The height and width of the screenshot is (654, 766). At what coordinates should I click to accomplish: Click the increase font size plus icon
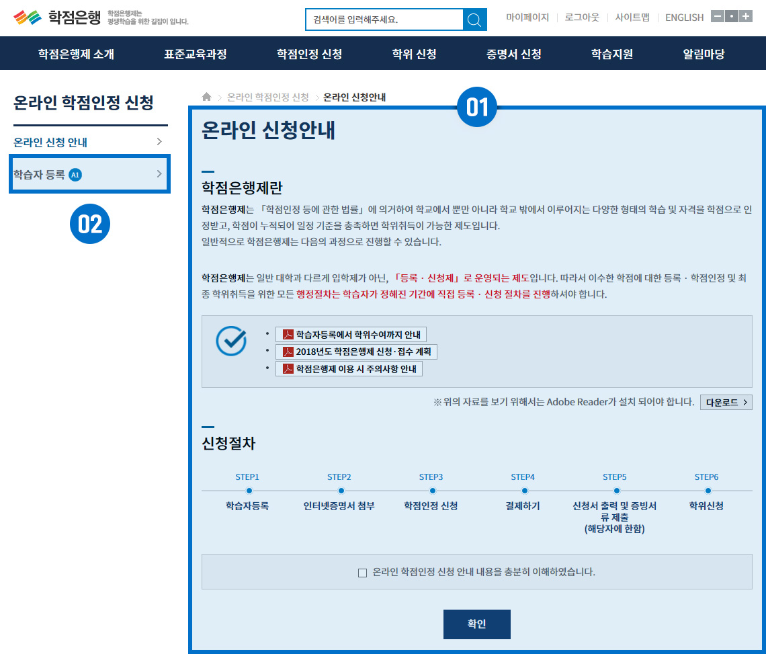coord(746,17)
